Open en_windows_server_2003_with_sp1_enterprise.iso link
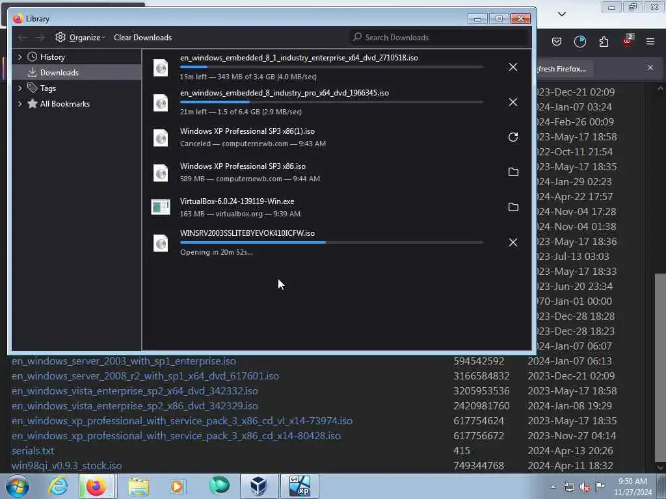Image resolution: width=666 pixels, height=499 pixels. pyautogui.click(x=124, y=361)
